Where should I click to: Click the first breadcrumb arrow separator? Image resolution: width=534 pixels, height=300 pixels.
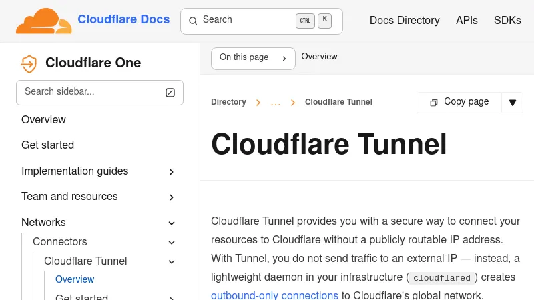(x=258, y=103)
